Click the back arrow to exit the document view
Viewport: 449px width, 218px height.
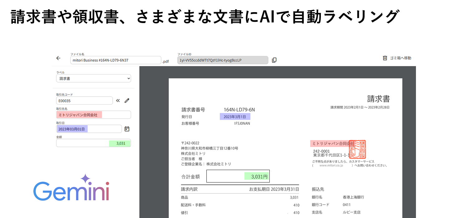(58, 58)
